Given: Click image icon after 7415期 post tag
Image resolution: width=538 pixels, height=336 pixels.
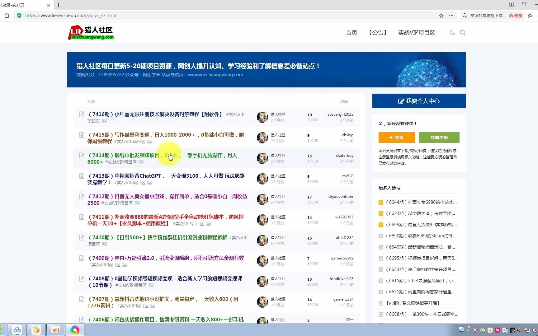Looking at the screenshot, I should point(150,142).
